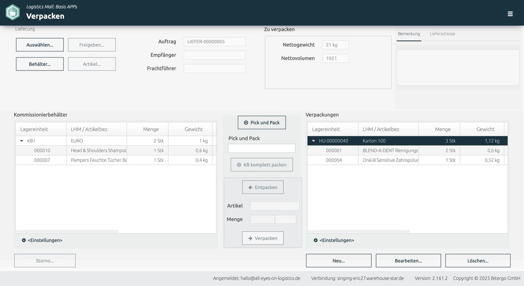Open the hamburger menu icon

[510, 14]
